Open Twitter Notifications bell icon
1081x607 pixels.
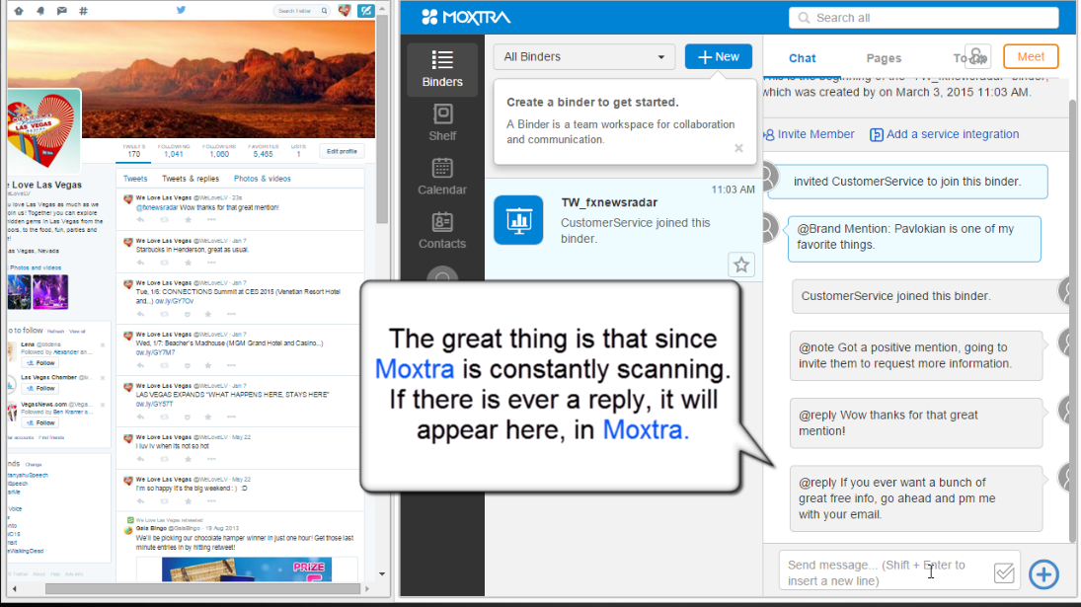[x=40, y=11]
